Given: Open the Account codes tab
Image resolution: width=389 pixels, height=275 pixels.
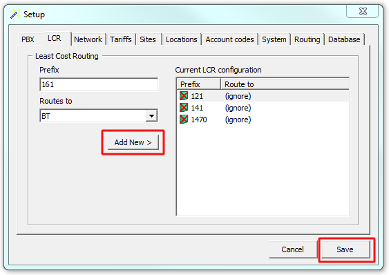Looking at the screenshot, I should coord(229,39).
